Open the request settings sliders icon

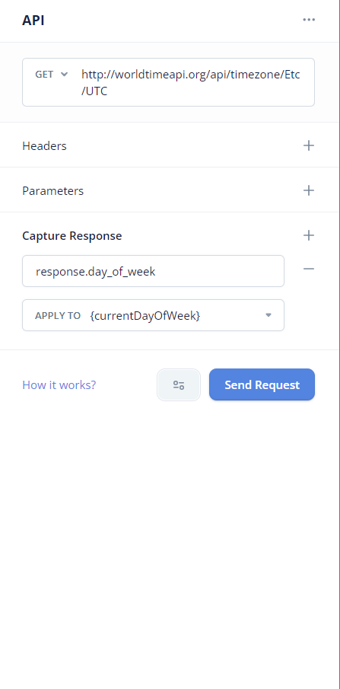[179, 385]
